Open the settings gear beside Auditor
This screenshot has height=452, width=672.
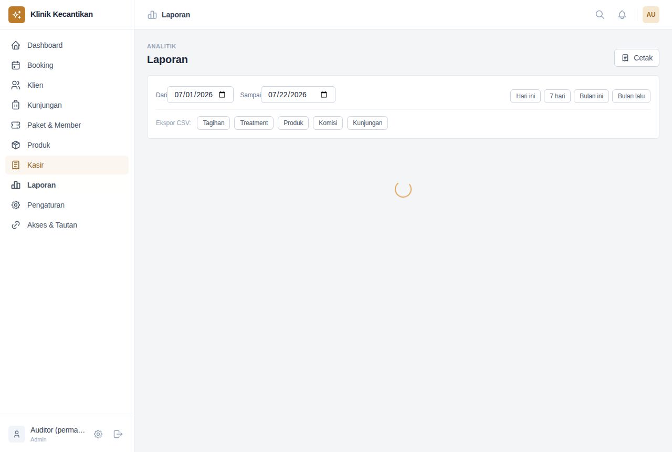(x=98, y=434)
